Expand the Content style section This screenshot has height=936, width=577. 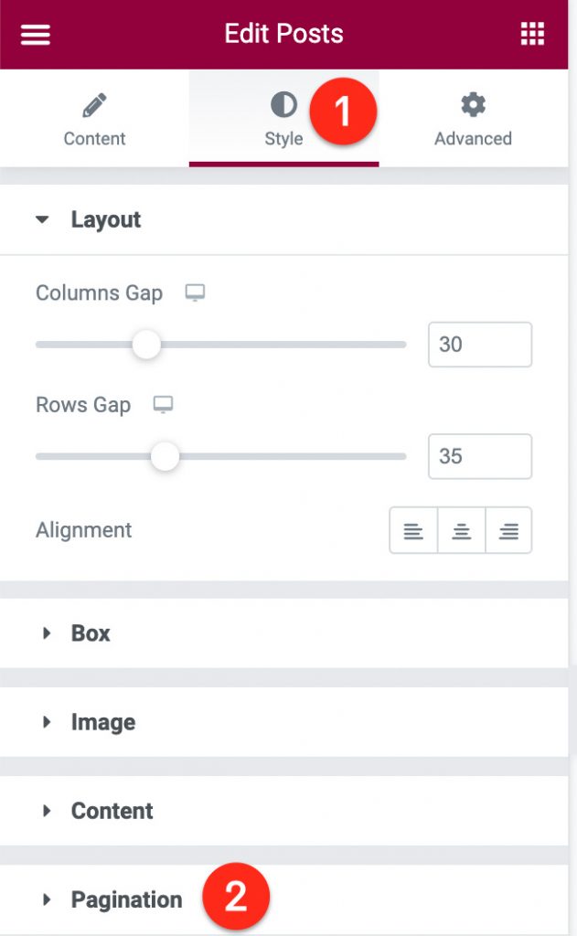[283, 811]
